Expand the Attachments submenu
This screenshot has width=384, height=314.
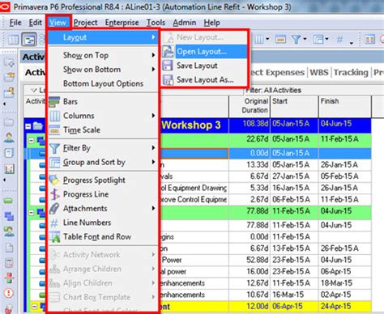[x=103, y=209]
